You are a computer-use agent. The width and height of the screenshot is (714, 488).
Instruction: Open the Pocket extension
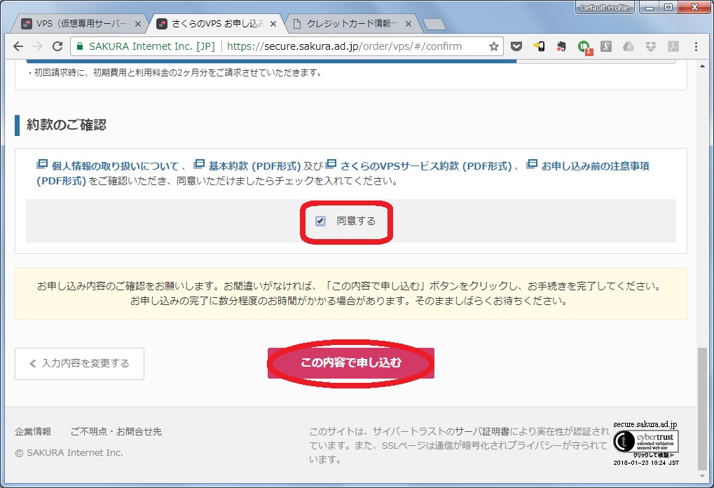tap(516, 46)
